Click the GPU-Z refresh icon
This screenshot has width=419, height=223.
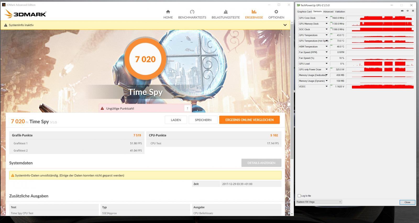point(407,11)
